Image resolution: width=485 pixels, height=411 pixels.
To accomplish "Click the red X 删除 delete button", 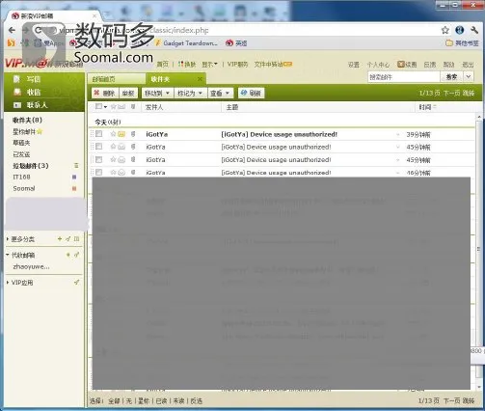I will pos(104,93).
